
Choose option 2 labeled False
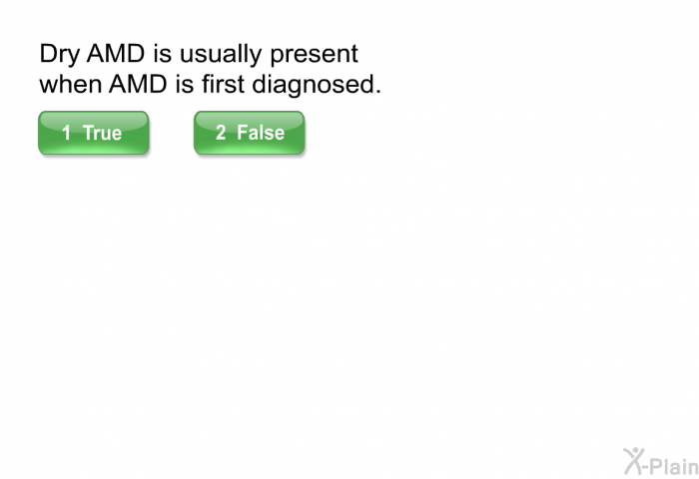coord(250,133)
